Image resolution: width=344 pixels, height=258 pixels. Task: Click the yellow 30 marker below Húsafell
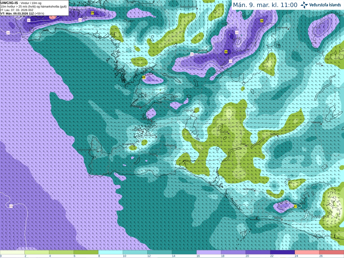[226, 51]
